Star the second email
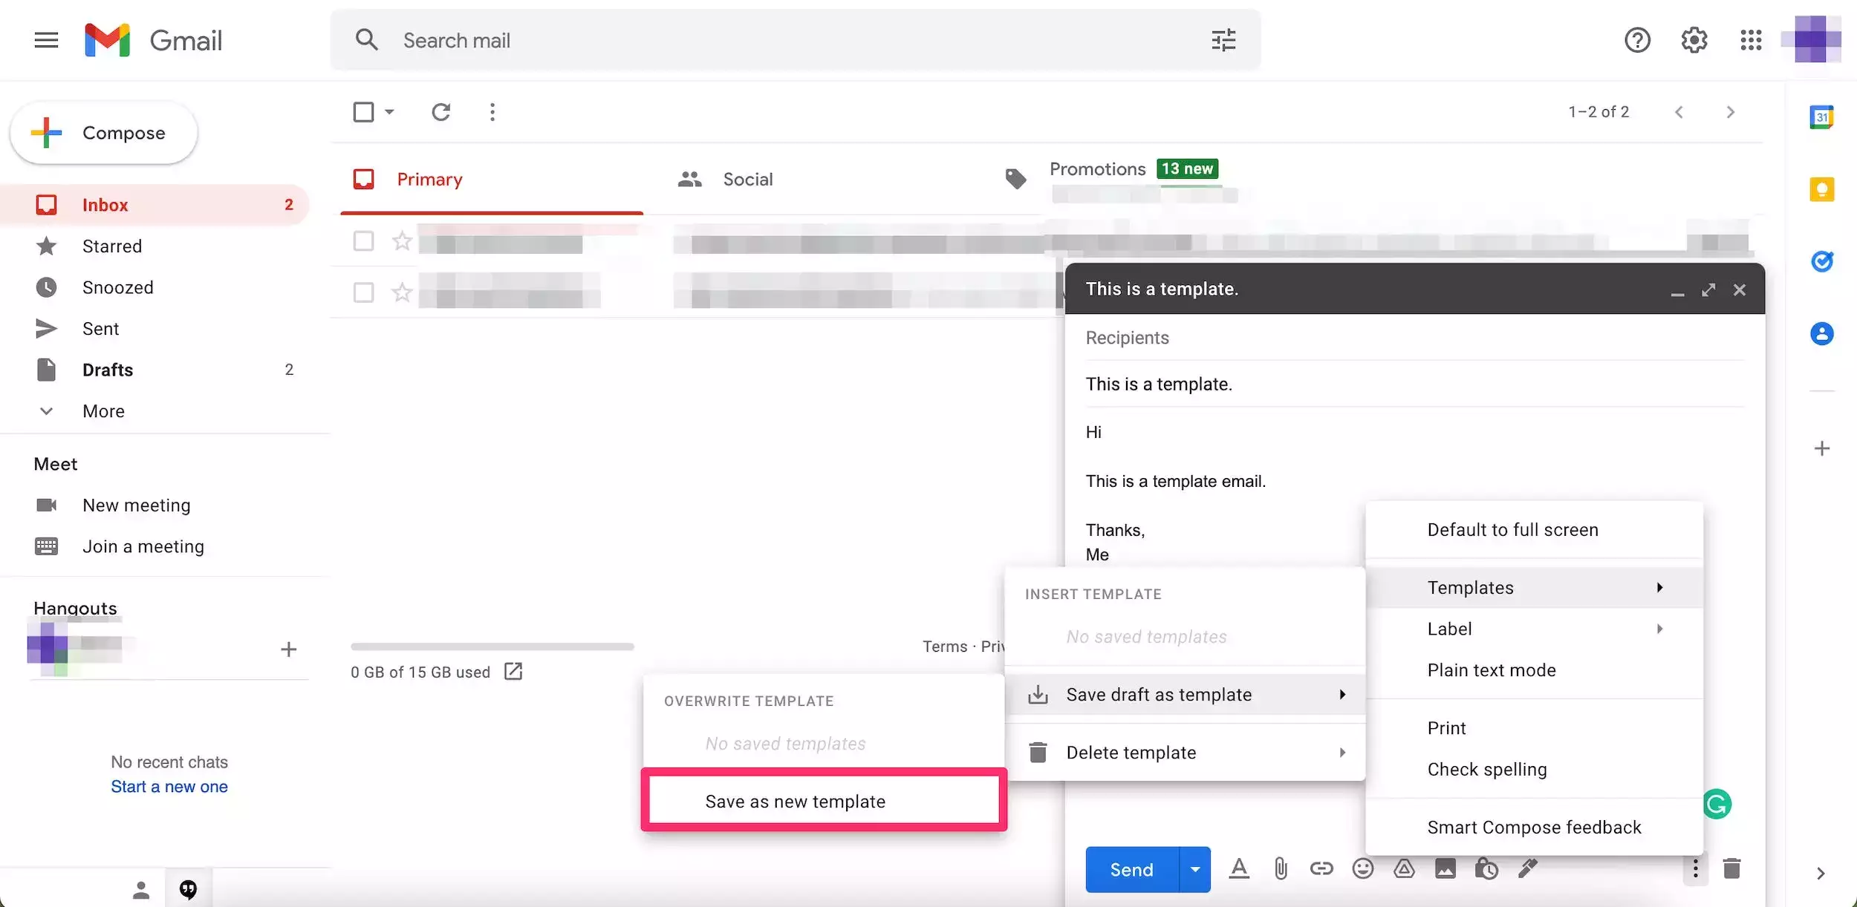 coord(402,292)
